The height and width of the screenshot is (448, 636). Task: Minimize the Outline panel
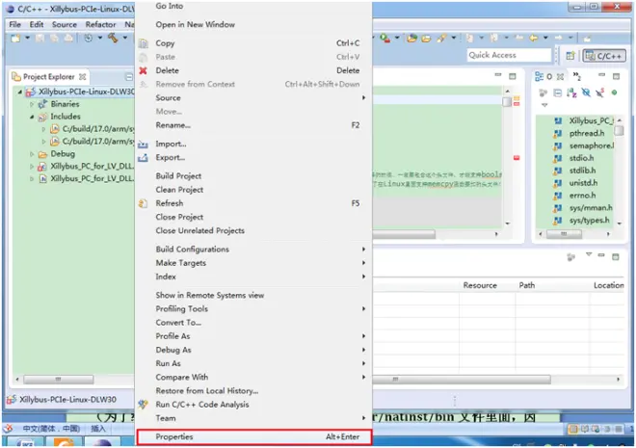[601, 75]
